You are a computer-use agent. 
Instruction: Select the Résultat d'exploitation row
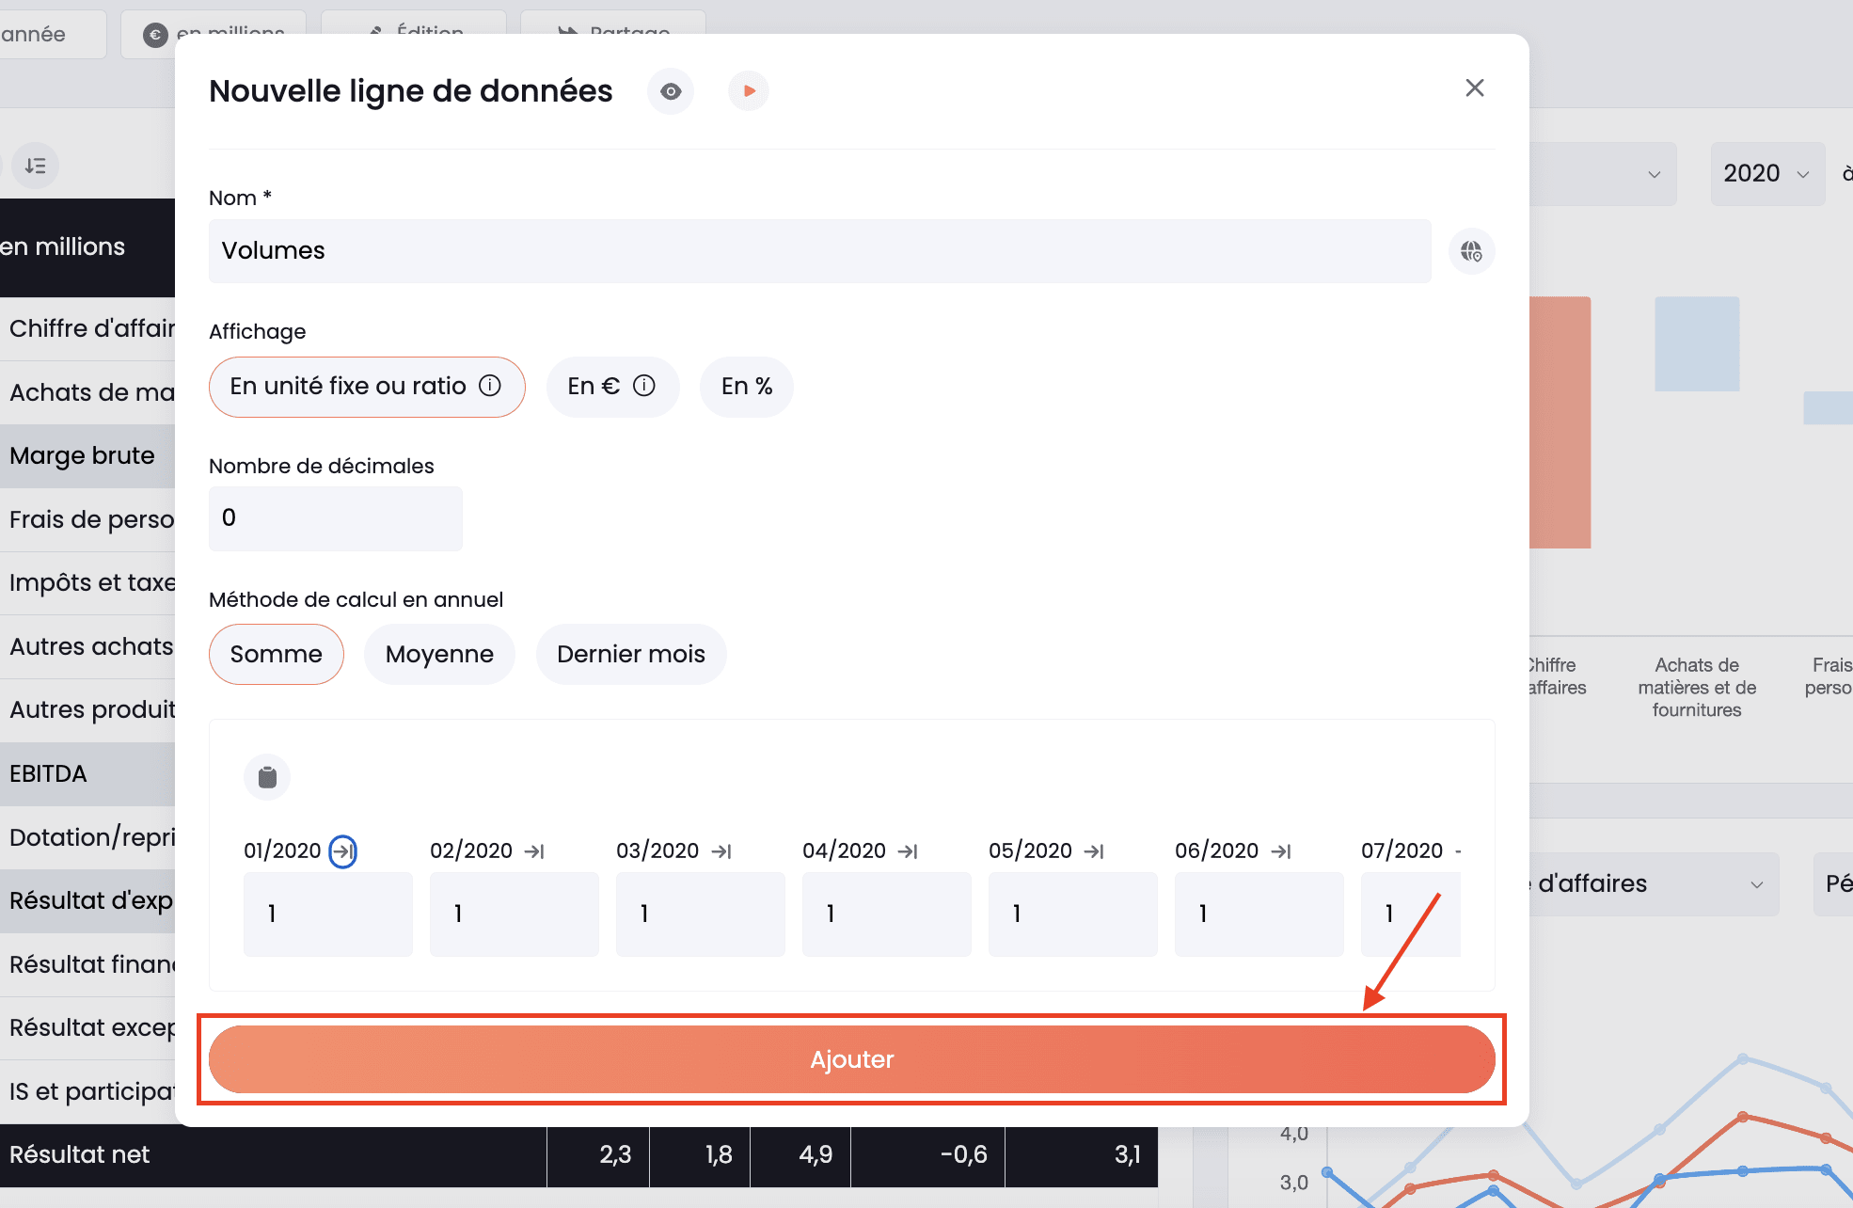[x=87, y=901]
